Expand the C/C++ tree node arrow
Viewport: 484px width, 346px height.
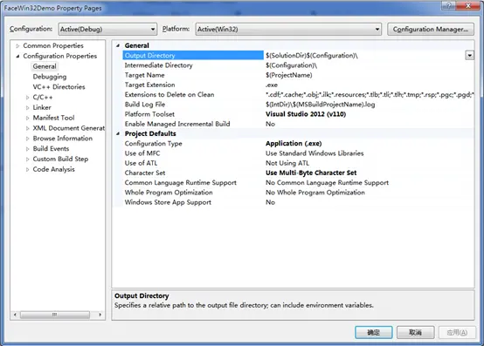tap(27, 98)
